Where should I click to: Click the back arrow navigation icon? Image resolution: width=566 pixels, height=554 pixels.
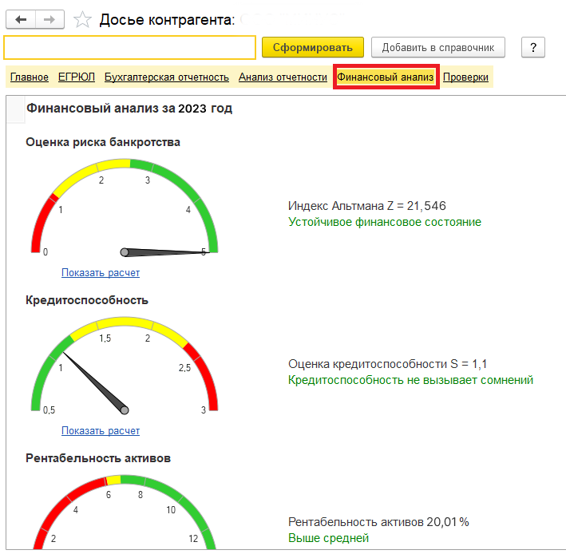pos(21,19)
